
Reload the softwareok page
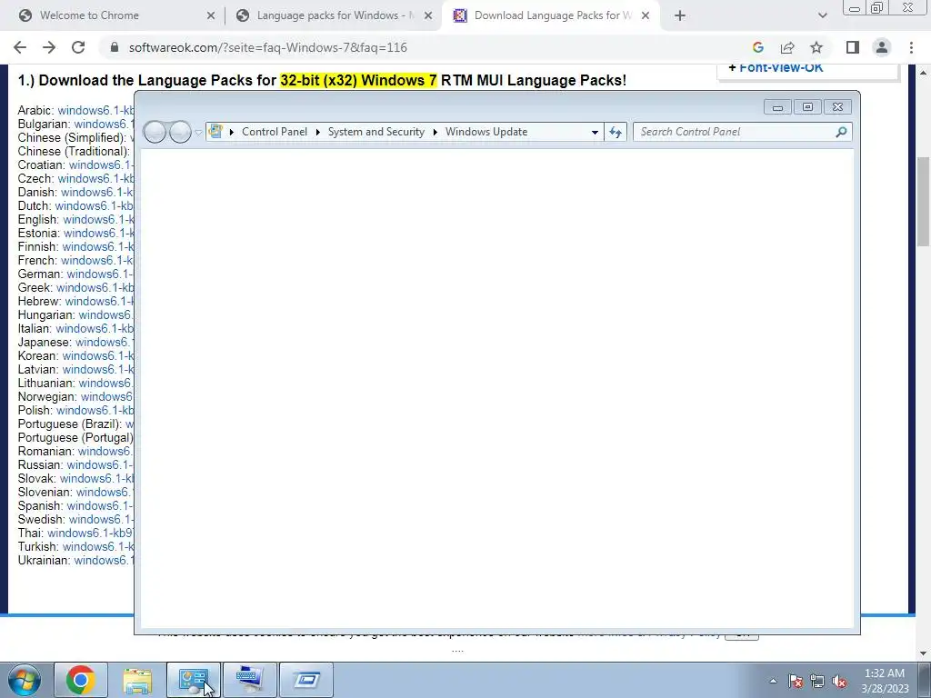[78, 47]
